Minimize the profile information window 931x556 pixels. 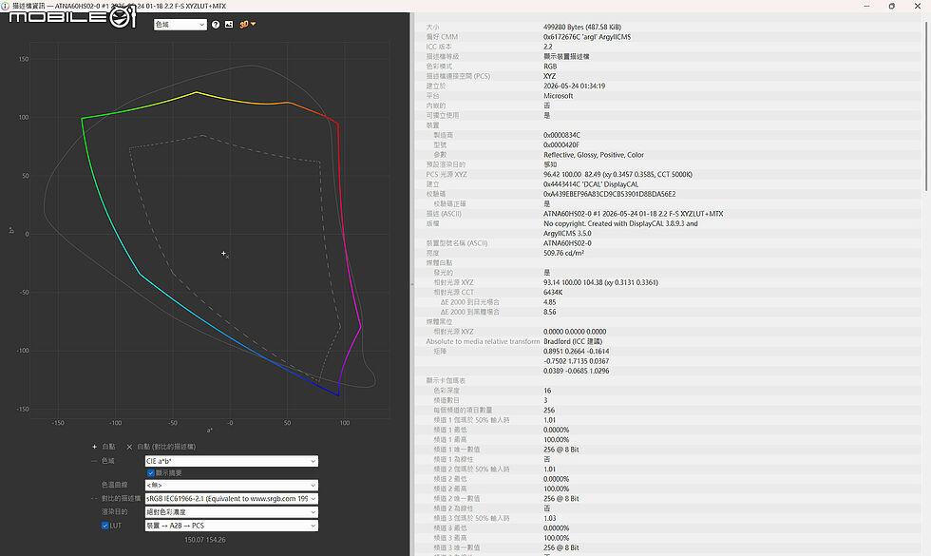pyautogui.click(x=866, y=6)
